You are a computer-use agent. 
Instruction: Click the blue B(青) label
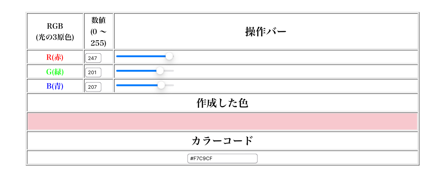pos(55,86)
